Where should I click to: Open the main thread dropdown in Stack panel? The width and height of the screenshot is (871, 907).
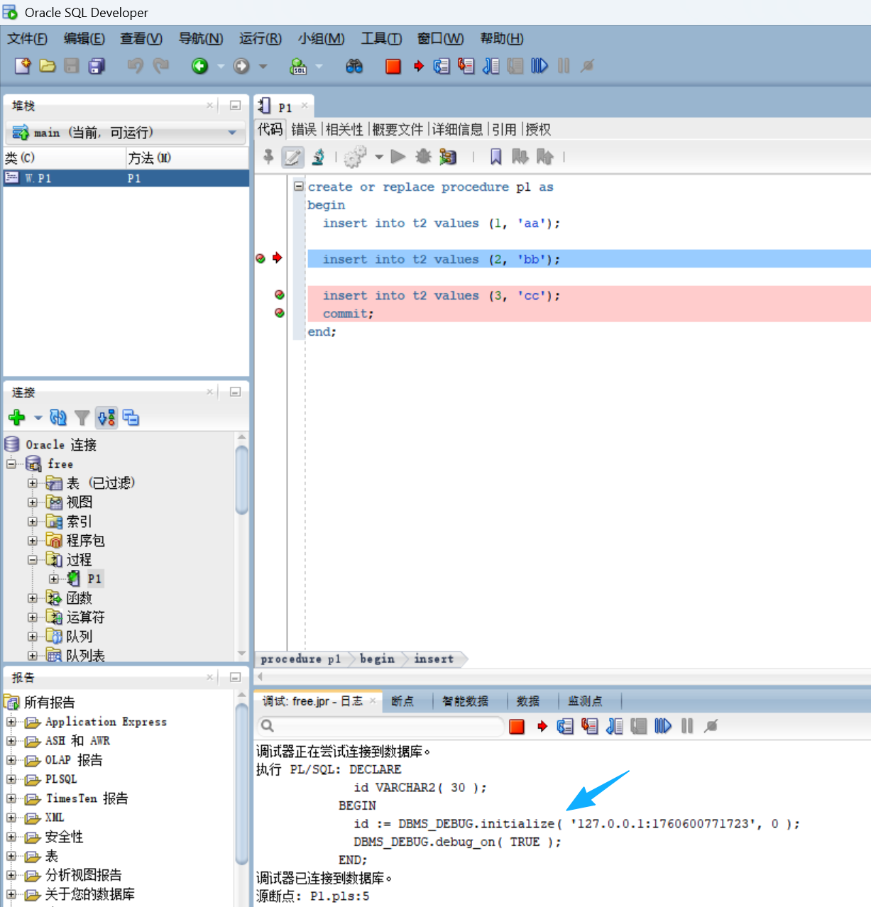232,133
